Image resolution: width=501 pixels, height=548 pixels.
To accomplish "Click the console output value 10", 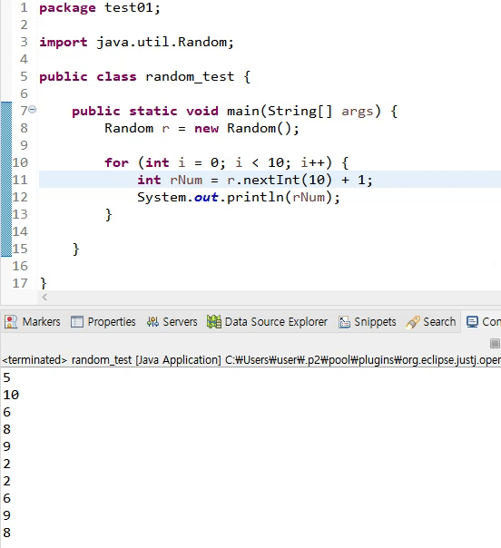I will pos(11,395).
